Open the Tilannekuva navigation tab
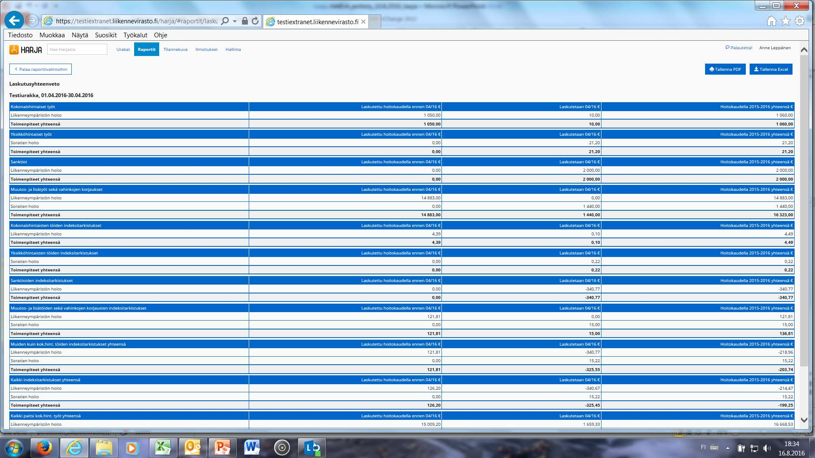 pyautogui.click(x=175, y=49)
